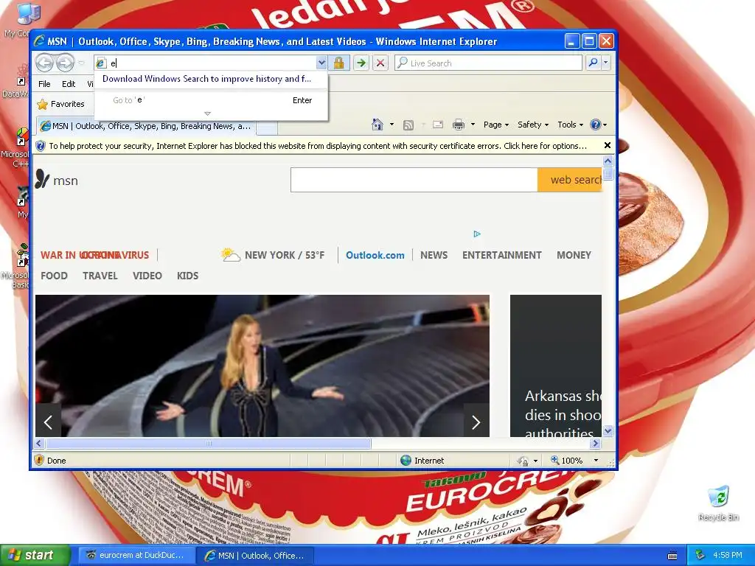Open the Home button dropdown arrow
Screen dimensions: 755x566
(392, 125)
